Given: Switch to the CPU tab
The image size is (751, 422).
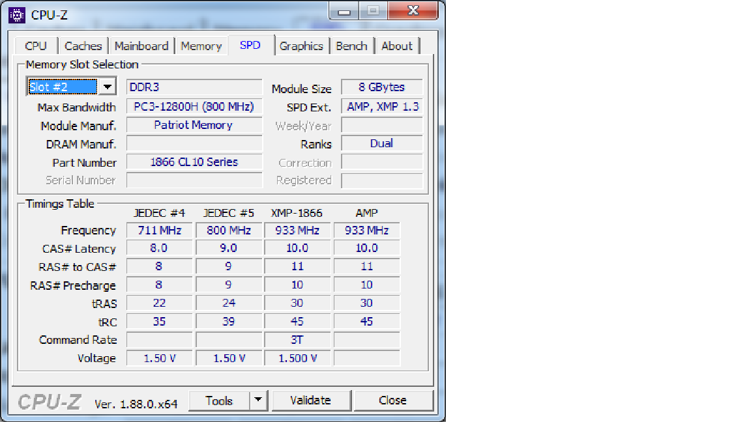Looking at the screenshot, I should point(36,46).
